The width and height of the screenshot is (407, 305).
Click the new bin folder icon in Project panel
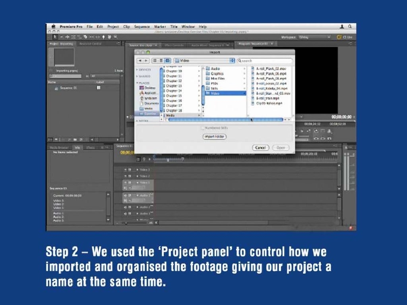(x=75, y=140)
